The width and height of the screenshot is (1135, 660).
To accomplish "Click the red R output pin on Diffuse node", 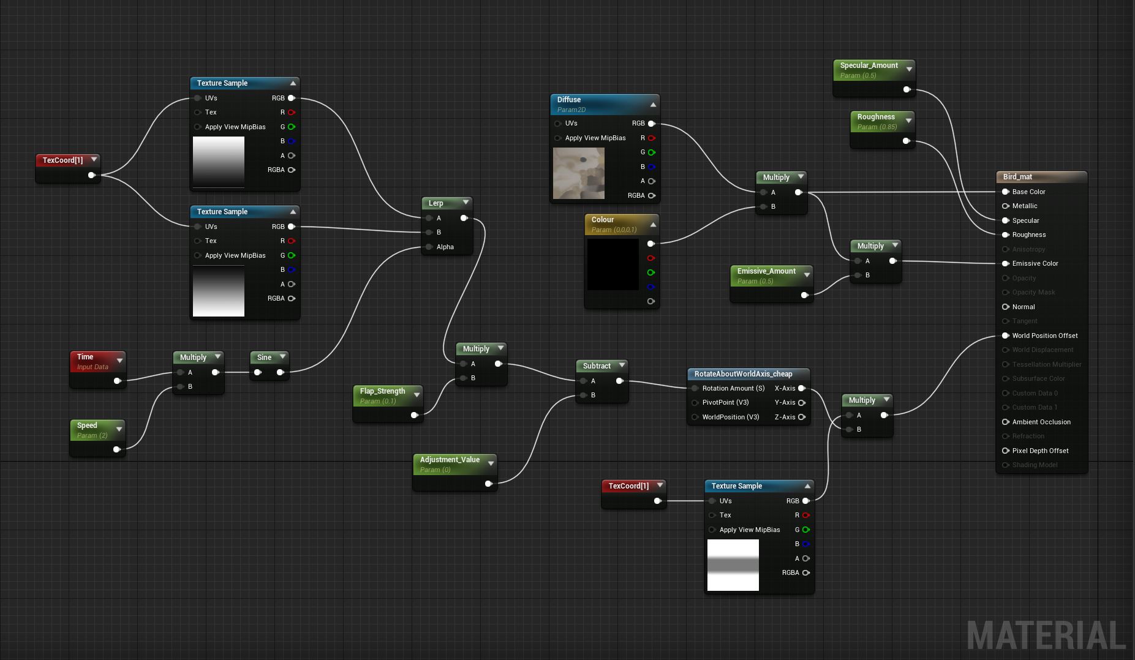I will tap(651, 138).
